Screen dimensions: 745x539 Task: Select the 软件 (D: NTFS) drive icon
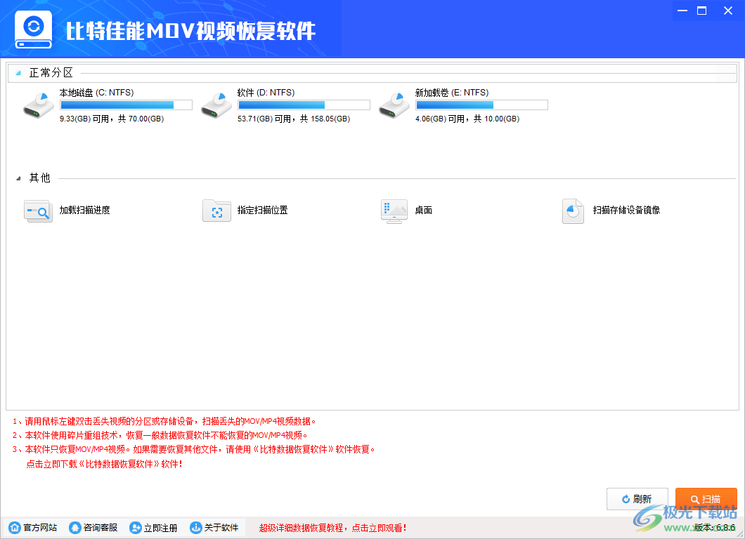(216, 104)
